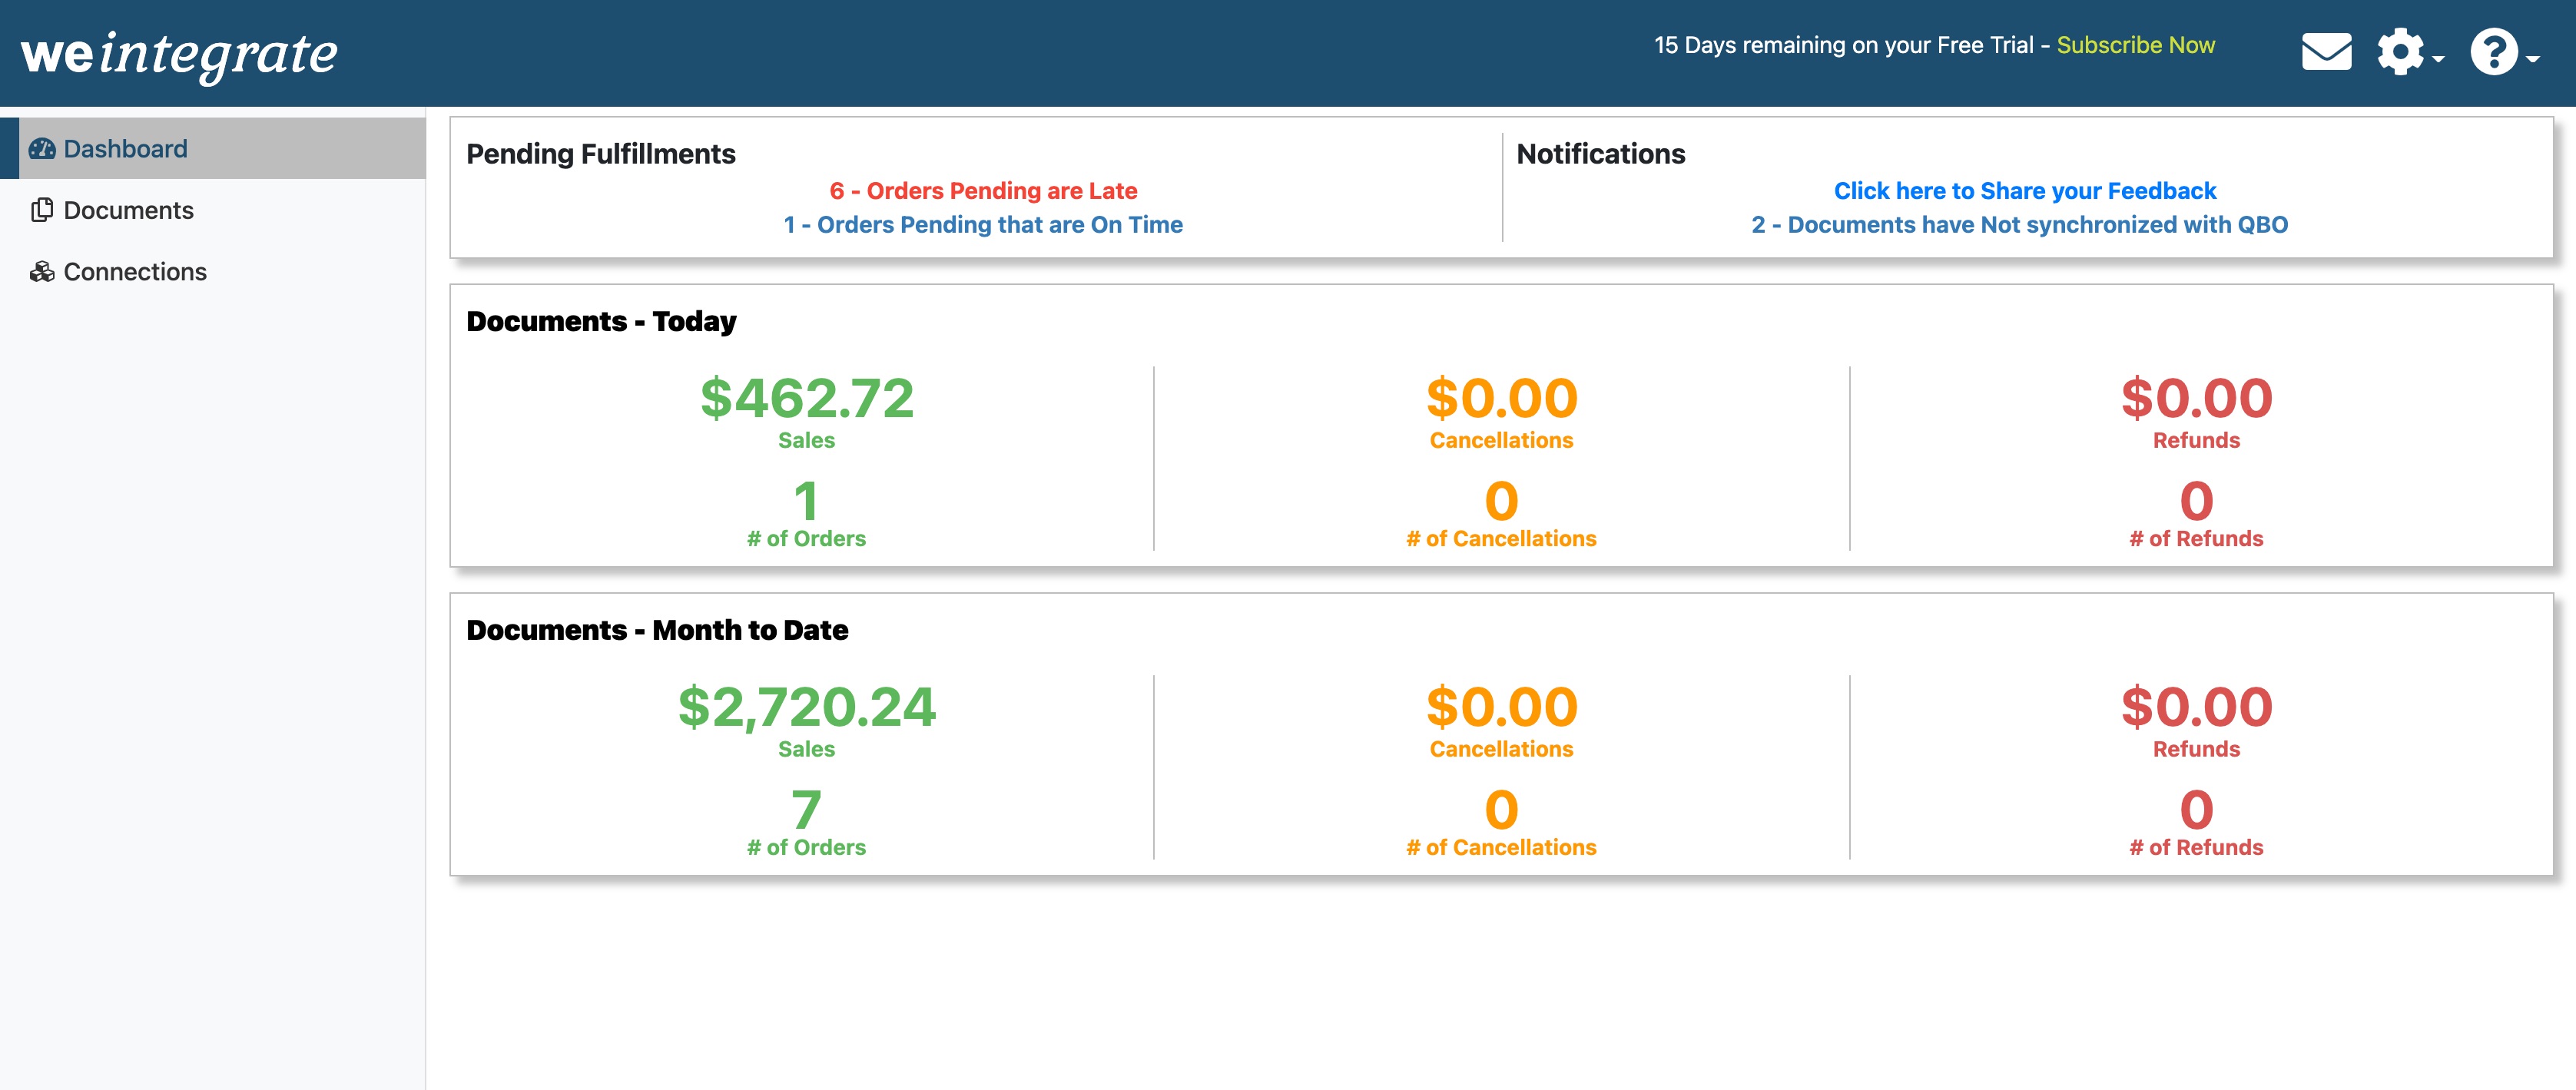The width and height of the screenshot is (2576, 1090).
Task: Open the 6 late pending orders
Action: coord(983,190)
